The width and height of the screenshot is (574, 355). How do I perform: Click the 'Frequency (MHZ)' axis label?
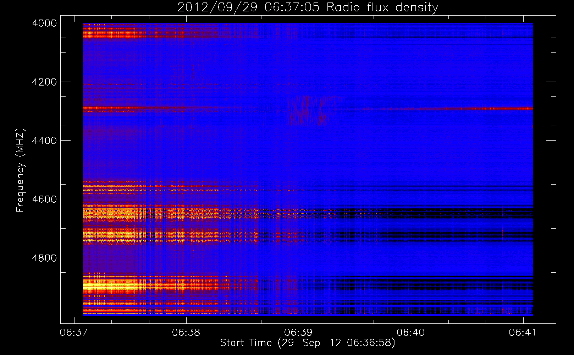(20, 170)
